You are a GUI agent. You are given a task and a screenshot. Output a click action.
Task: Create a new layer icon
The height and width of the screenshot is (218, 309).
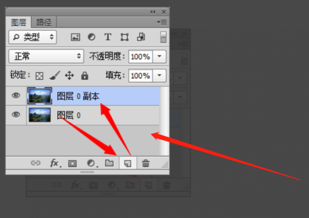tap(128, 163)
